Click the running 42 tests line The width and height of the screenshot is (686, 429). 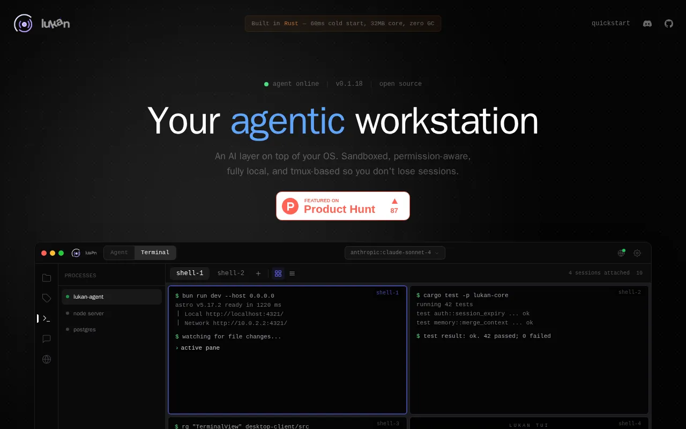(x=445, y=305)
